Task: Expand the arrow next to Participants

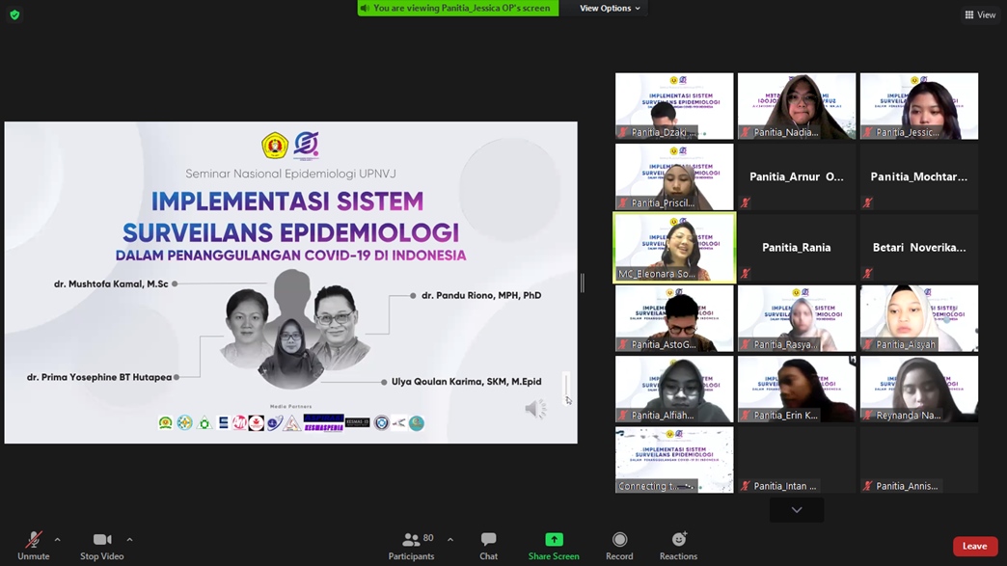Action: coord(450,540)
